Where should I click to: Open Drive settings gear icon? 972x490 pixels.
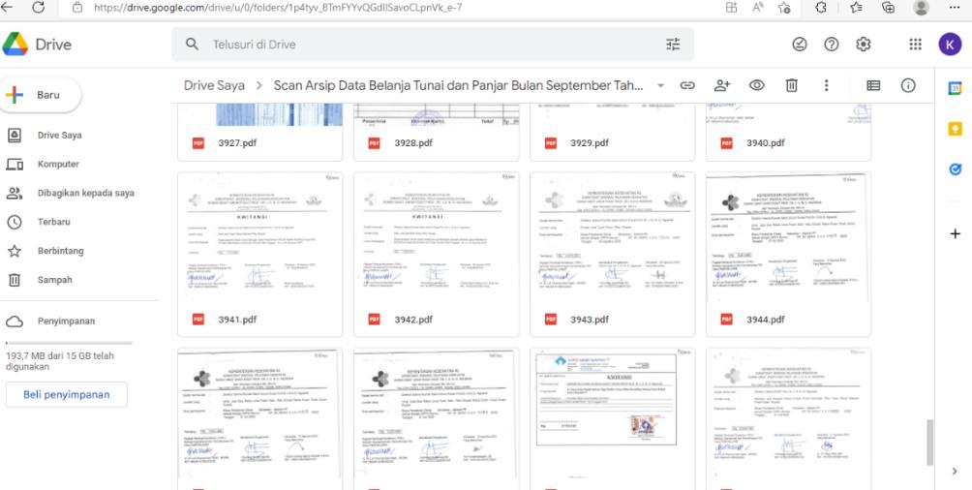(x=863, y=44)
